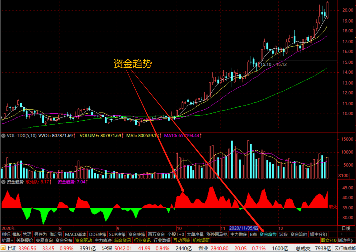356x252 pixels.
Task: Click the MA10 value in volume header
Action: 183,136
